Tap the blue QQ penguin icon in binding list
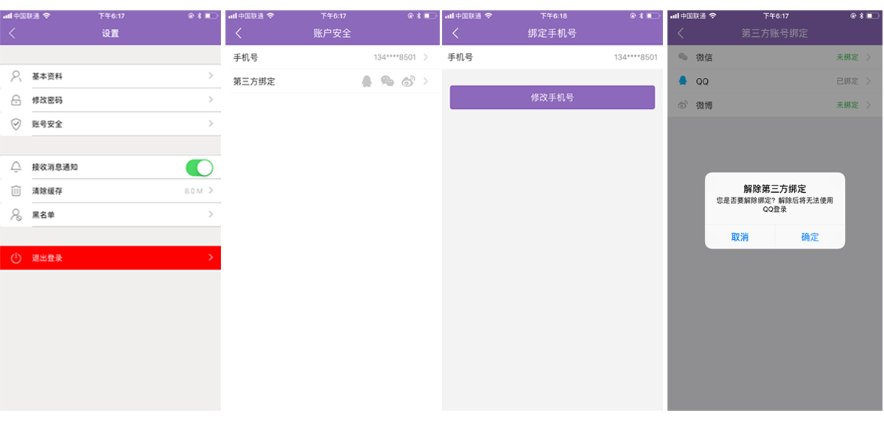 click(x=683, y=81)
